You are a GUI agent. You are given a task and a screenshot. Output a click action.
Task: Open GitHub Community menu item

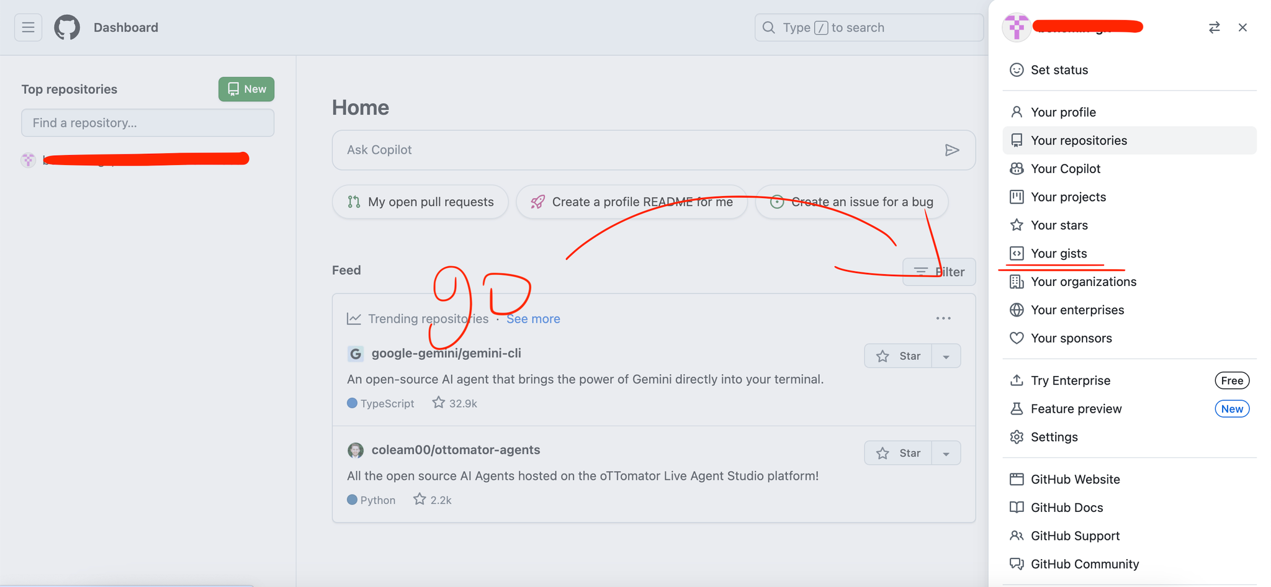click(x=1130, y=564)
